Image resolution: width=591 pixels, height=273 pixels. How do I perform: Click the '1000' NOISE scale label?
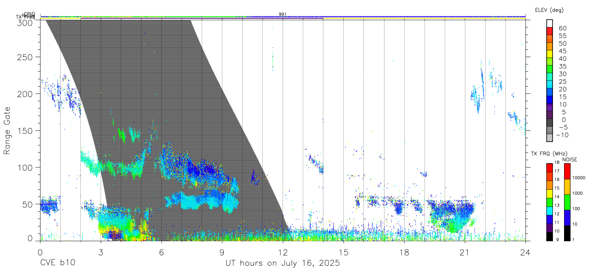578,193
